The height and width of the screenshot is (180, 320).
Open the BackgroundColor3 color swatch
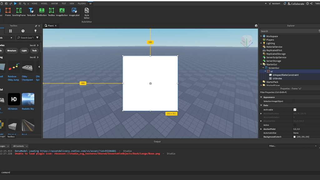coord(294,137)
